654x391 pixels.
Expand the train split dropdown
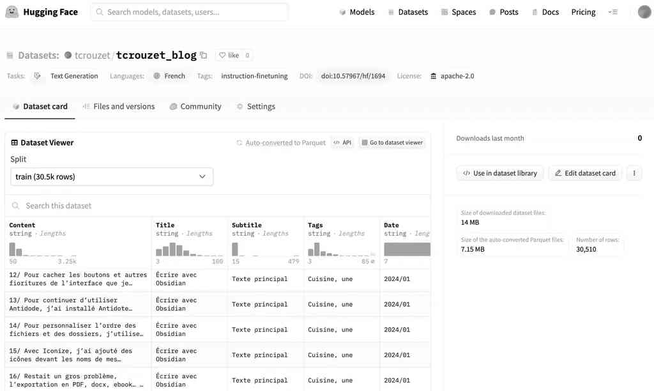coord(112,177)
